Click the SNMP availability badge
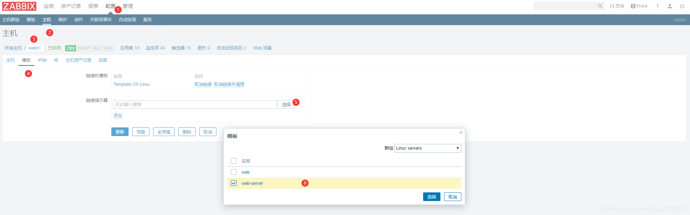 tap(84, 48)
